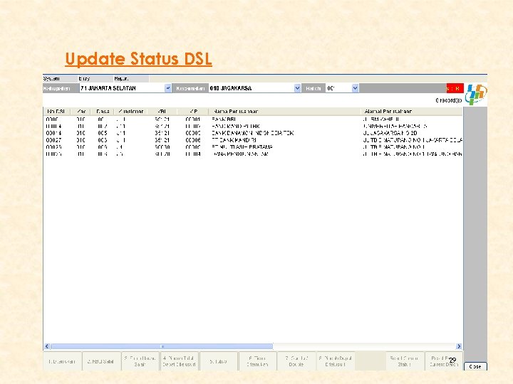
Task: Click the 6. Tidak Ditemukan button
Action: pyautogui.click(x=257, y=361)
